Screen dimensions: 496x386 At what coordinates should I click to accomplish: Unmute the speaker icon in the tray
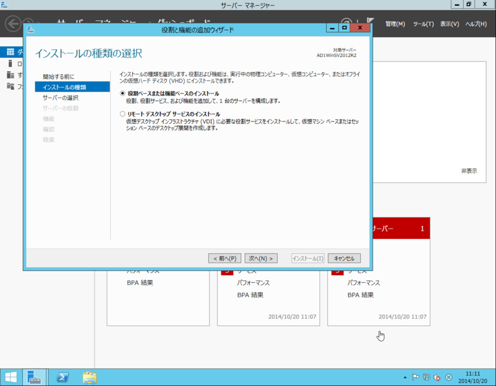coord(436,377)
